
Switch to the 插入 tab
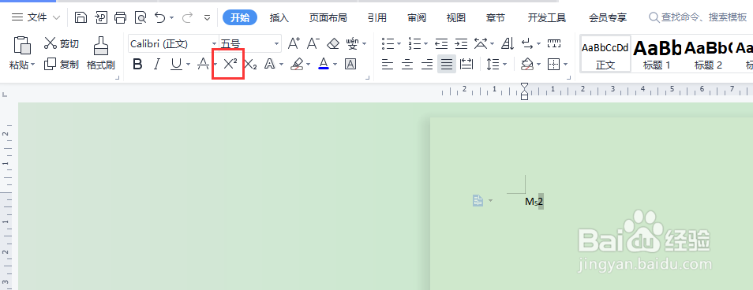[x=279, y=18]
